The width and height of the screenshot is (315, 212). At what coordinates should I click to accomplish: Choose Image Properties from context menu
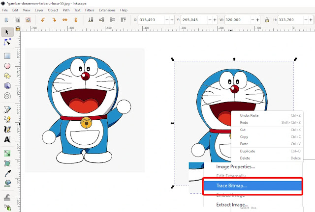236,166
